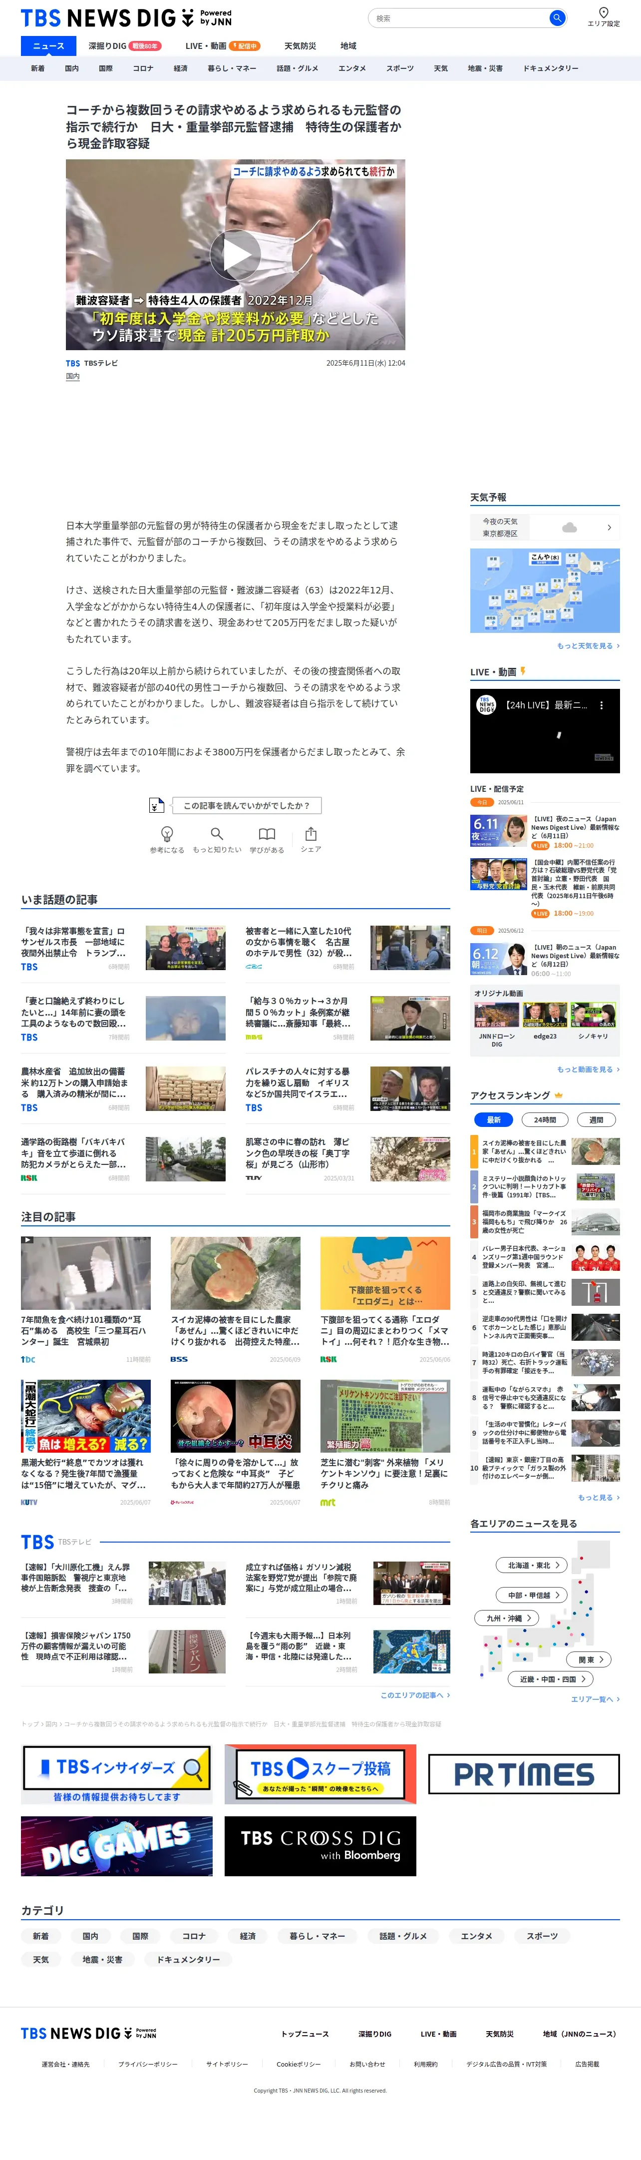Click the 参考になる lightbulb icon

(167, 833)
